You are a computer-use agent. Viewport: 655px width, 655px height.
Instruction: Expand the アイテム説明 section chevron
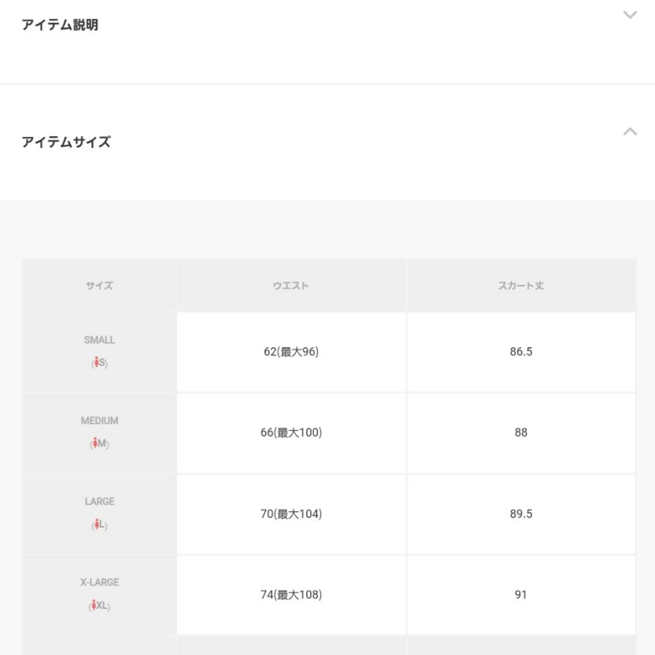click(630, 15)
